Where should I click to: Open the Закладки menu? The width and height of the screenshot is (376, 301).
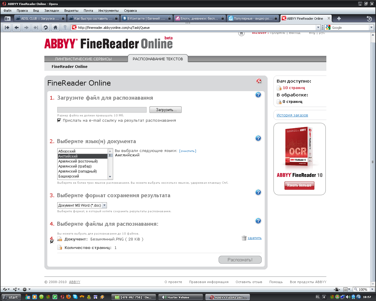tap(52, 11)
